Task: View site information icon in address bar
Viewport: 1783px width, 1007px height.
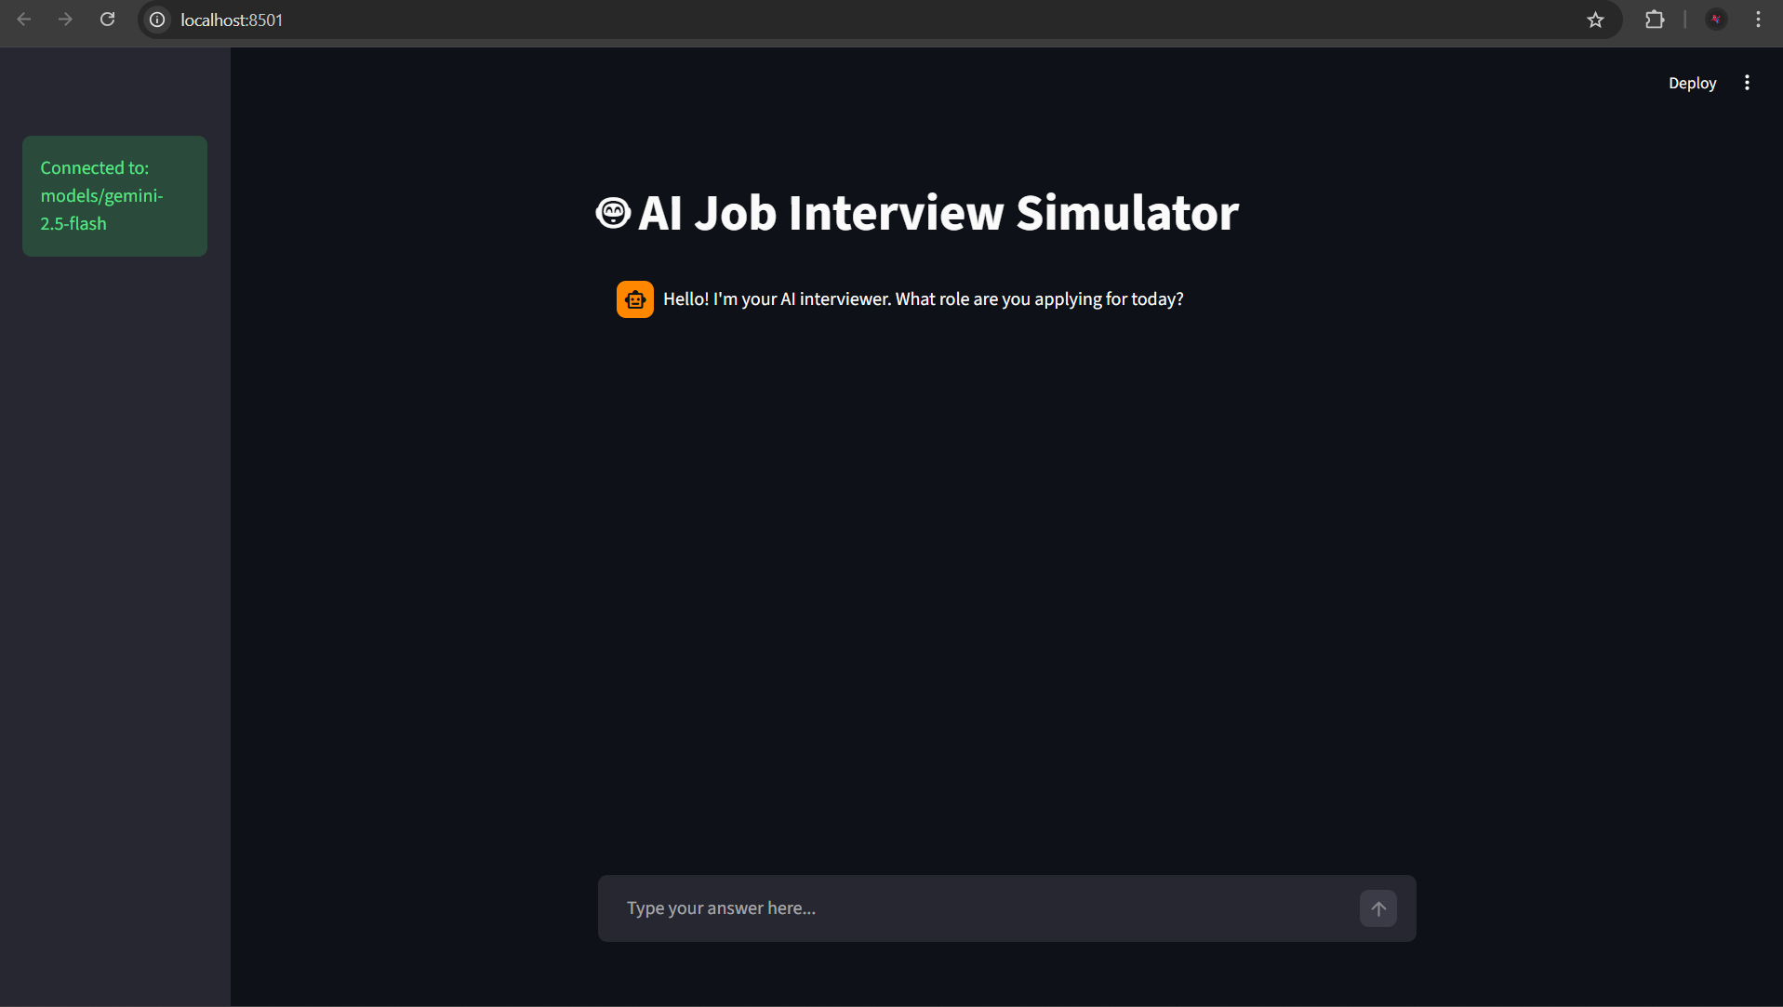Action: pyautogui.click(x=158, y=20)
